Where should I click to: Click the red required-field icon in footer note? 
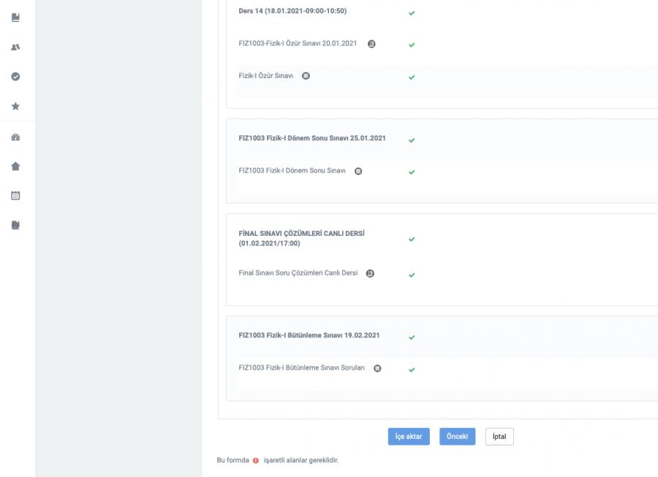(x=256, y=461)
